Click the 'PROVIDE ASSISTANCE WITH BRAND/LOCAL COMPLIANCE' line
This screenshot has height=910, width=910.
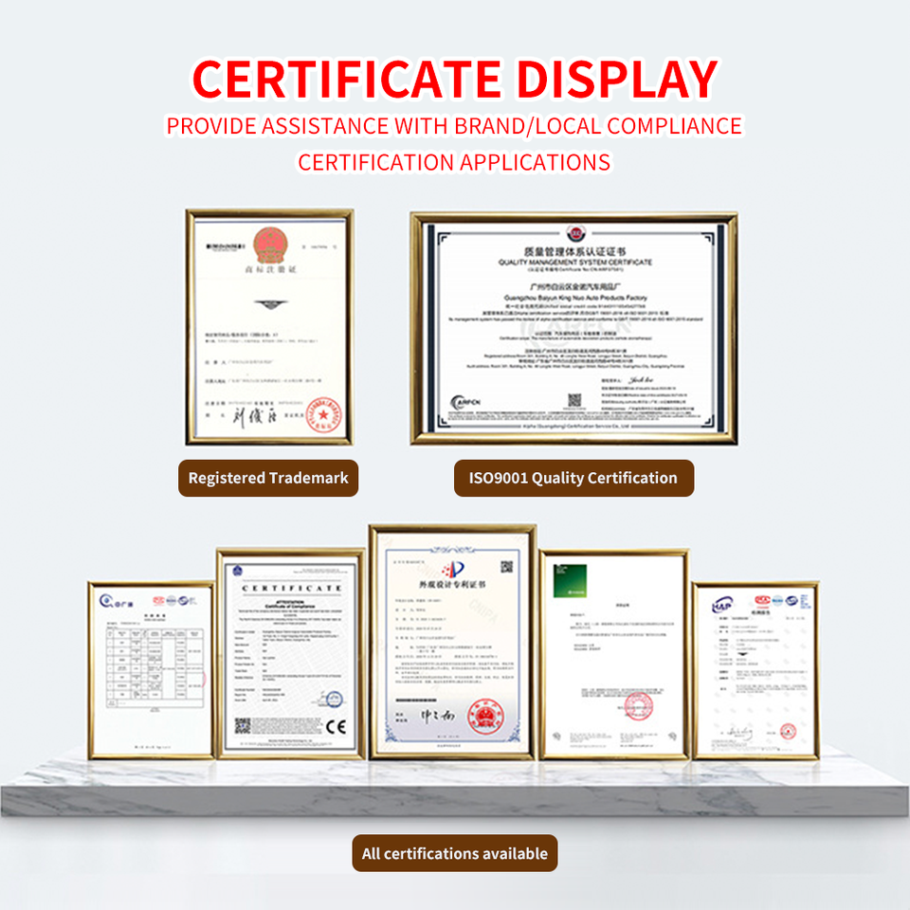tap(454, 126)
